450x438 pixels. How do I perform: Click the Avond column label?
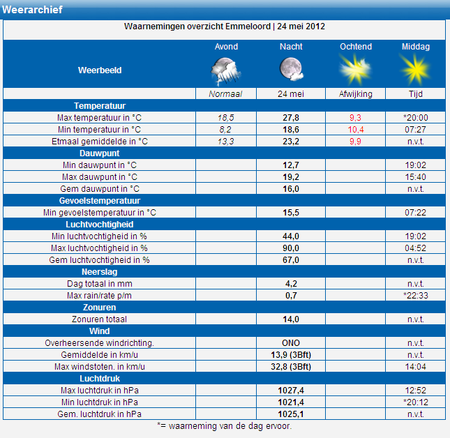tap(226, 47)
